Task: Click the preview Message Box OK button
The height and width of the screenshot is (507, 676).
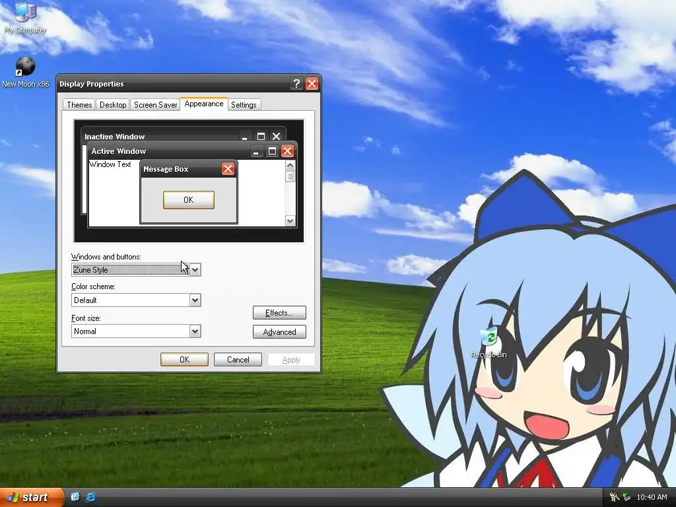Action: point(188,200)
